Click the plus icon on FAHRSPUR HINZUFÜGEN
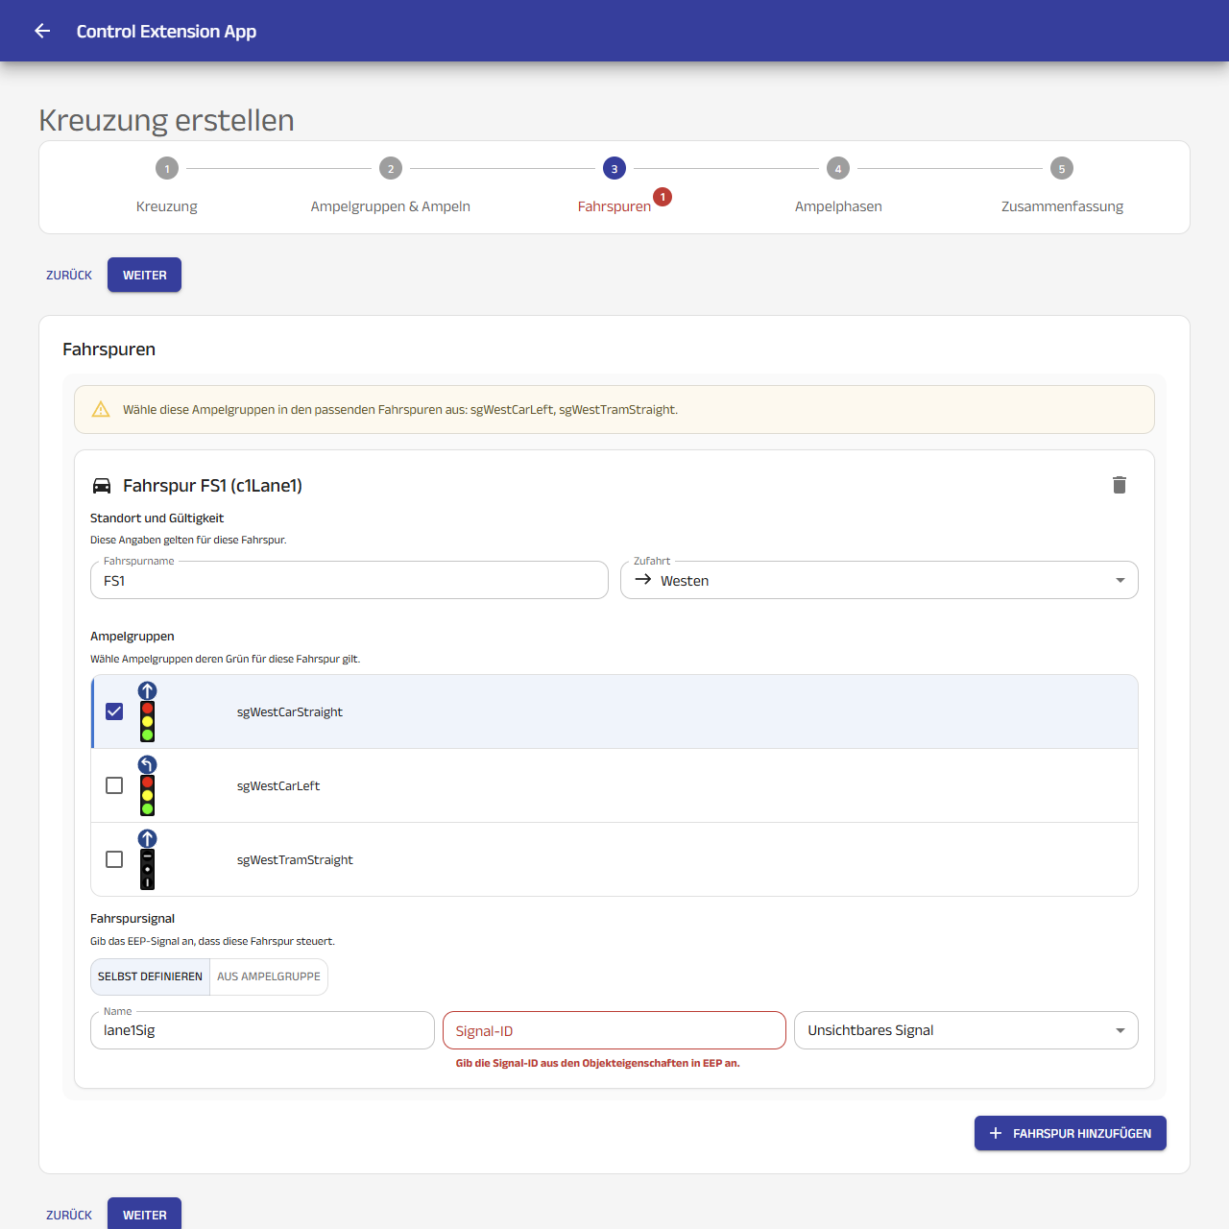The width and height of the screenshot is (1229, 1229). (x=996, y=1133)
